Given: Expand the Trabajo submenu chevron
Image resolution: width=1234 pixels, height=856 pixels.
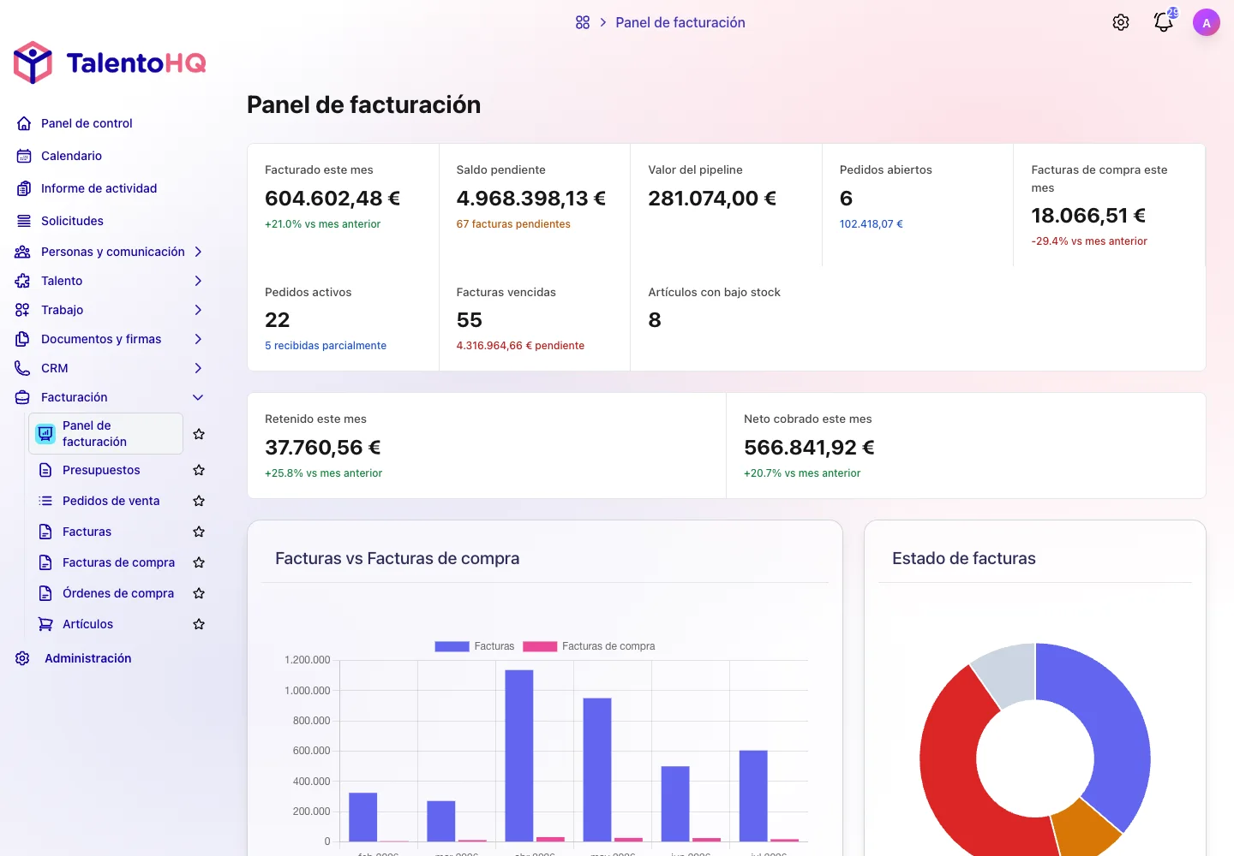Looking at the screenshot, I should [198, 310].
